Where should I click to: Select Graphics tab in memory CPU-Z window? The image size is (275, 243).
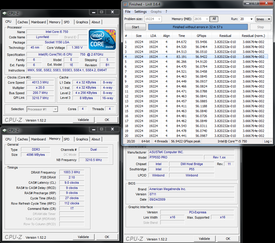[82, 139]
